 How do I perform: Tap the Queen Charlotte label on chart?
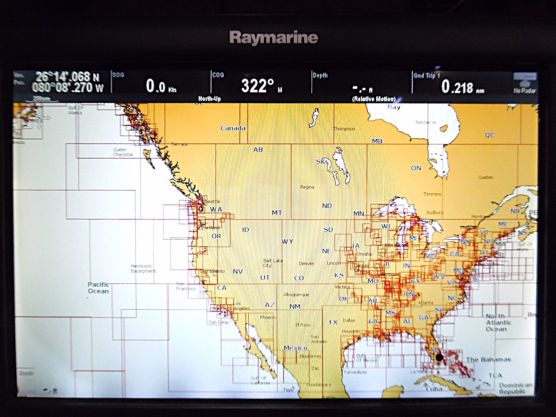122,152
